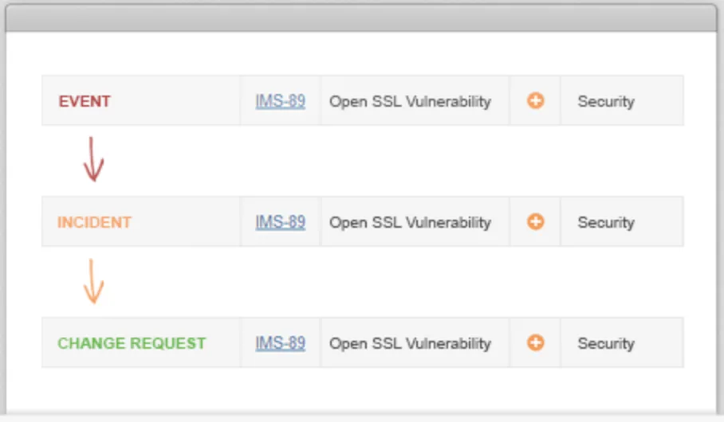
Task: Click Security category in INCIDENT row
Action: click(x=606, y=222)
